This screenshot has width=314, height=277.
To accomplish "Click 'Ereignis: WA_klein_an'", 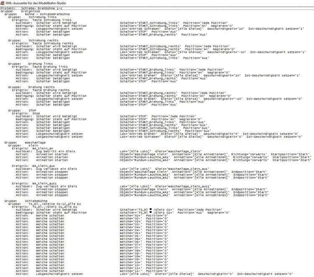I will (x=32, y=149).
